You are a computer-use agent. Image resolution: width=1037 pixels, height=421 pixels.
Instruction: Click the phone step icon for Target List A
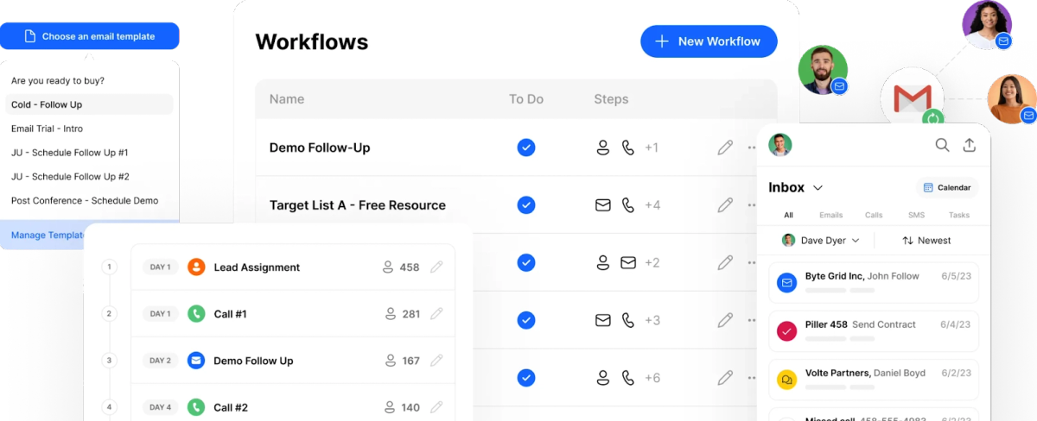(628, 205)
